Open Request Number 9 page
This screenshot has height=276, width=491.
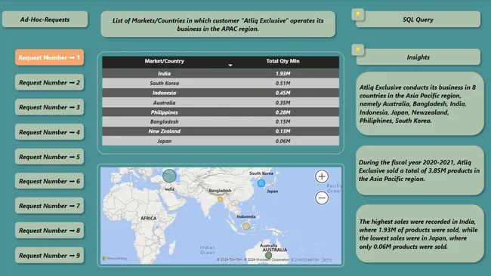tap(49, 256)
